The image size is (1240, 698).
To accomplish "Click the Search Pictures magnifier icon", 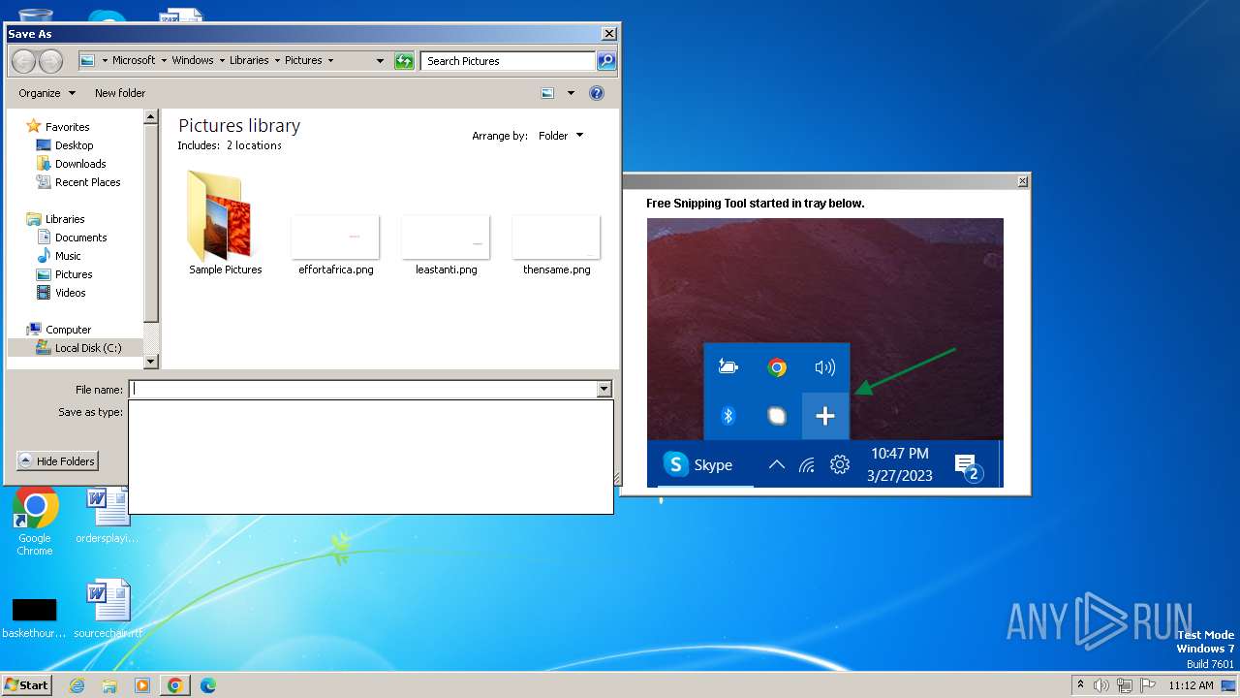I will click(x=606, y=61).
